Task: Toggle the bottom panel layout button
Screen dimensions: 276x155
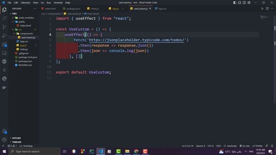Action: (240, 3)
